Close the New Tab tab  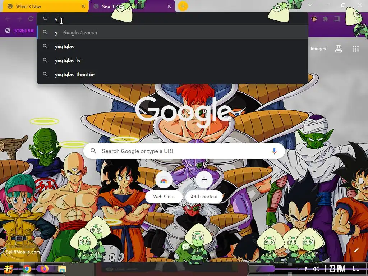coord(169,6)
